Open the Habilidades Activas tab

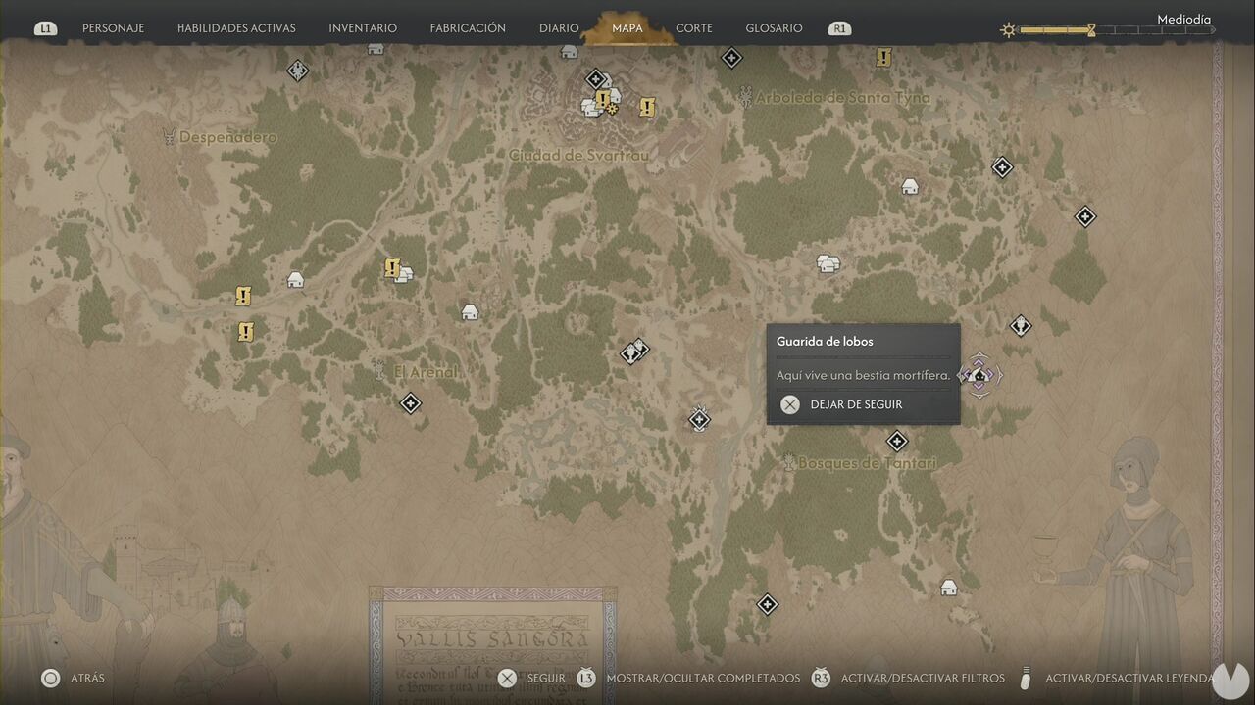coord(236,28)
